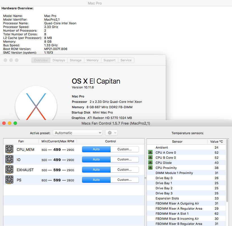Switch to Storage tab in About This Mac

tap(76, 60)
